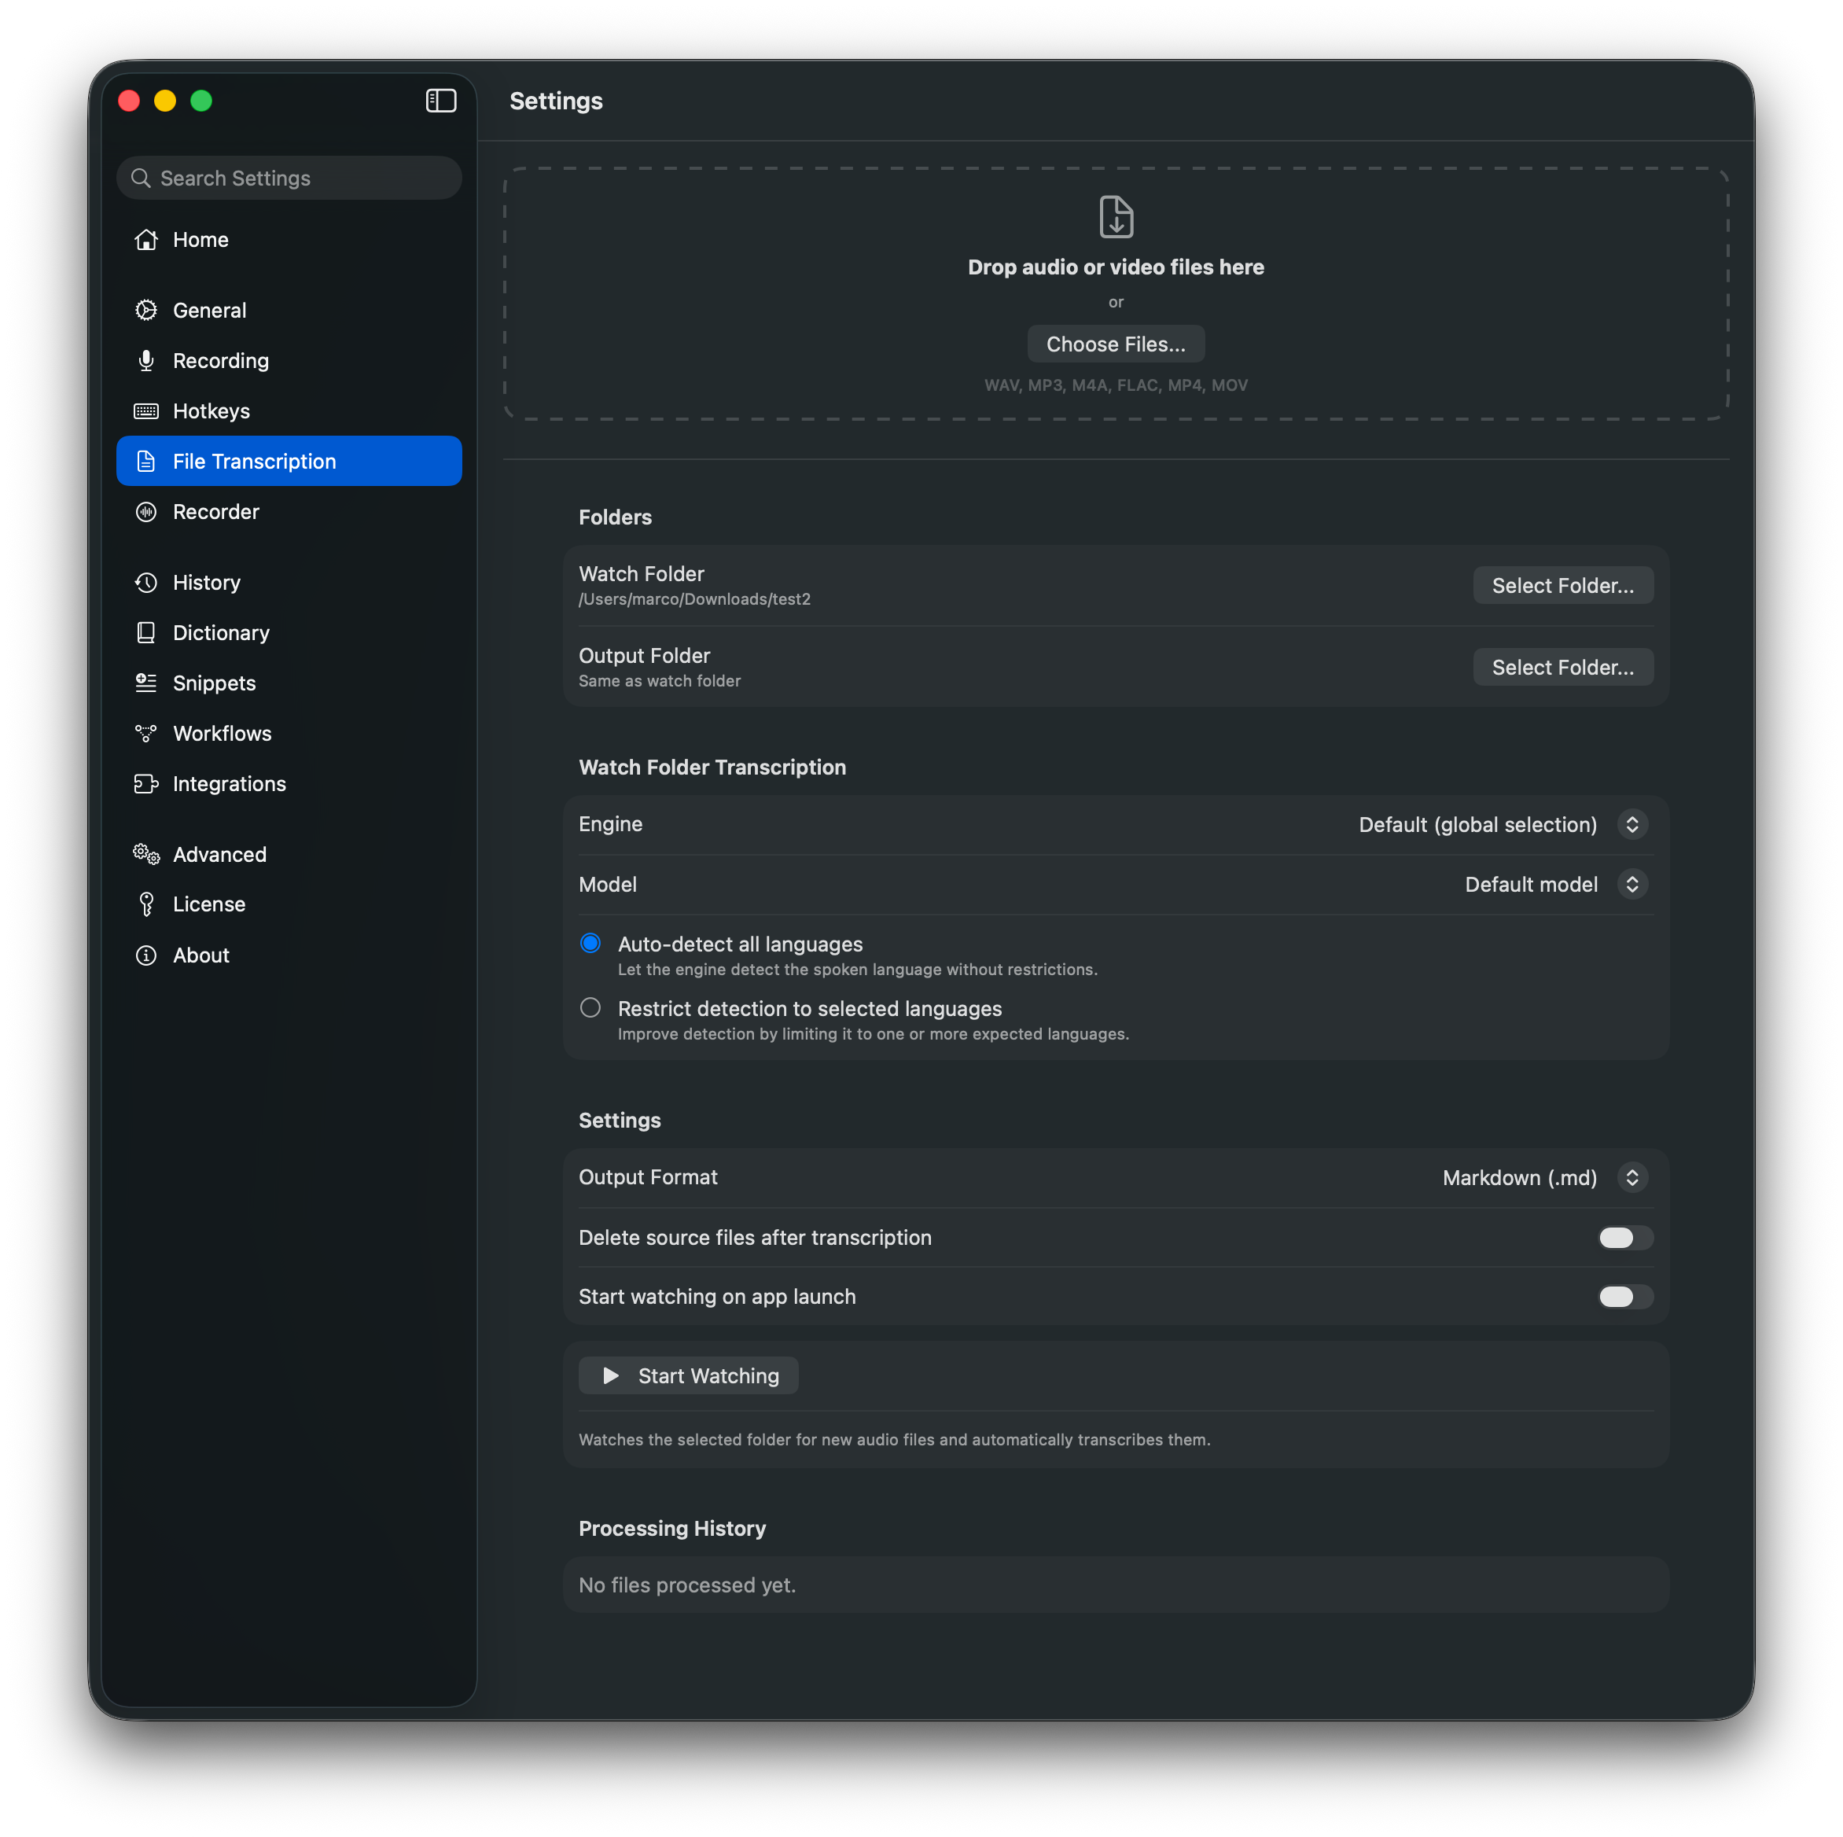Viewport: 1843px width, 1837px height.
Task: Go to General settings
Action: pyautogui.click(x=289, y=310)
